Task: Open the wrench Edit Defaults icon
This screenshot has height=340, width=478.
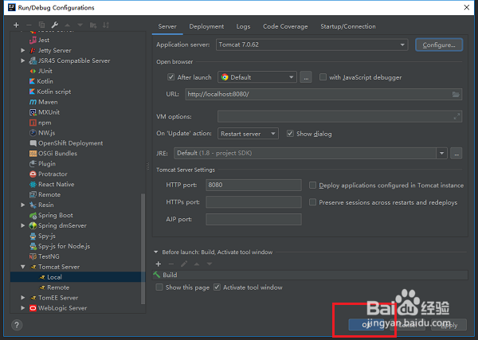Action: pos(55,25)
